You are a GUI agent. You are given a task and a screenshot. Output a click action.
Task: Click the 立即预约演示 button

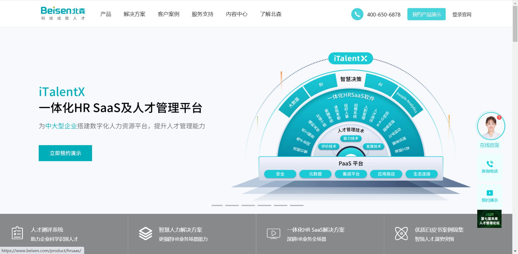click(65, 153)
